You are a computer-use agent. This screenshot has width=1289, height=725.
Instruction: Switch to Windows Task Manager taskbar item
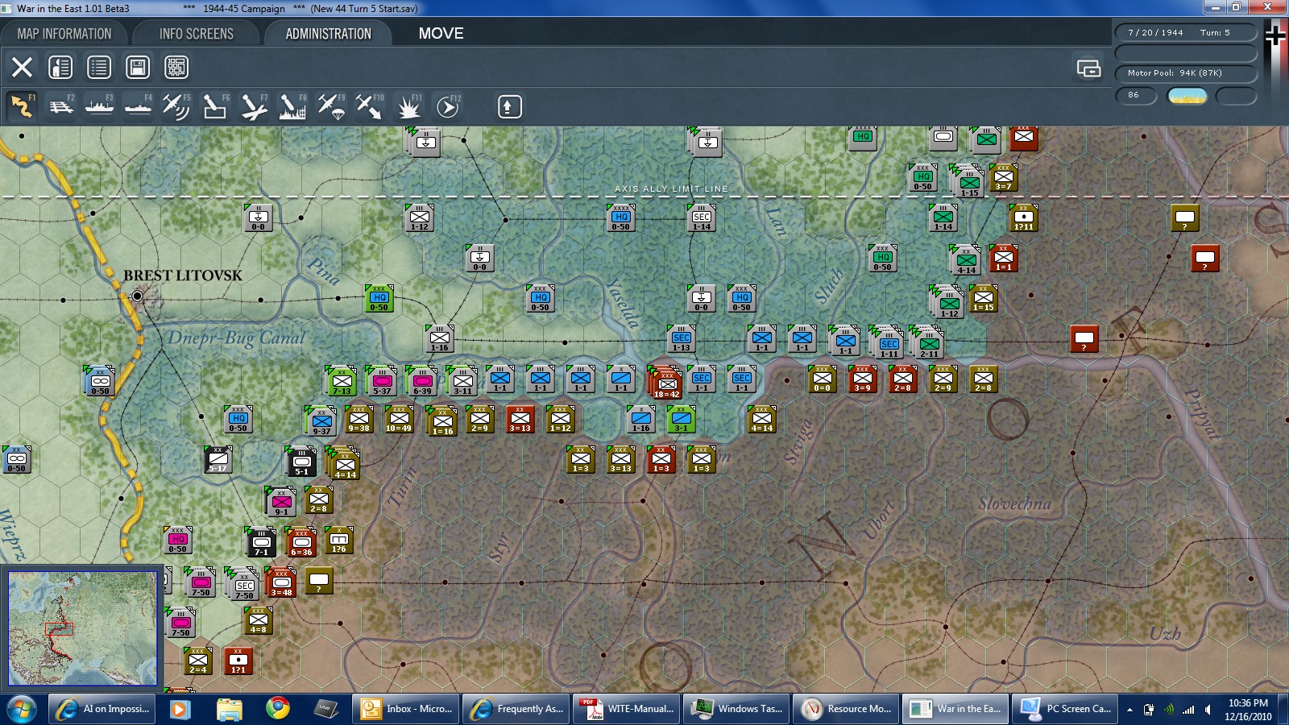coord(736,709)
